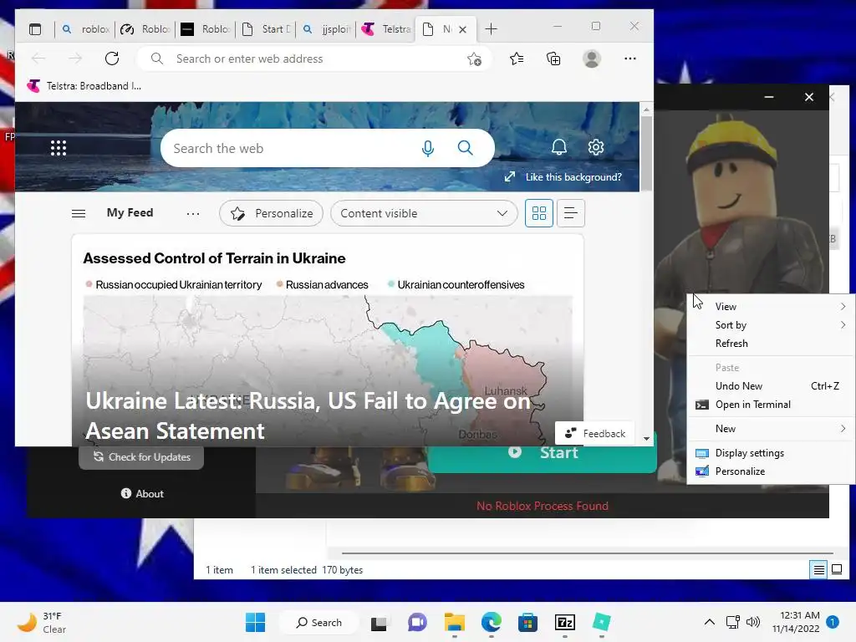Open Microsoft Edge from taskbar

pyautogui.click(x=492, y=622)
